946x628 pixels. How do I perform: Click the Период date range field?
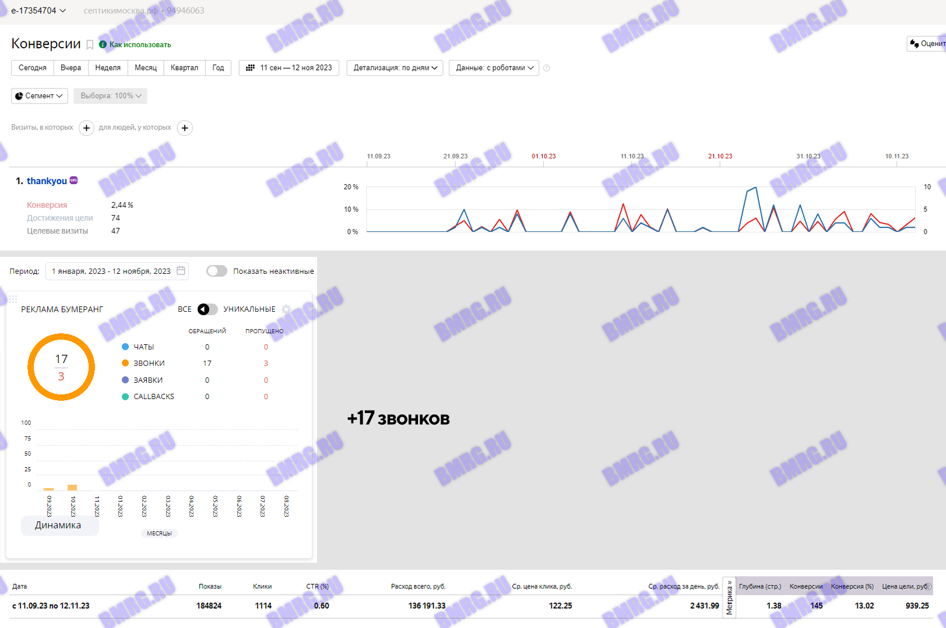[111, 271]
